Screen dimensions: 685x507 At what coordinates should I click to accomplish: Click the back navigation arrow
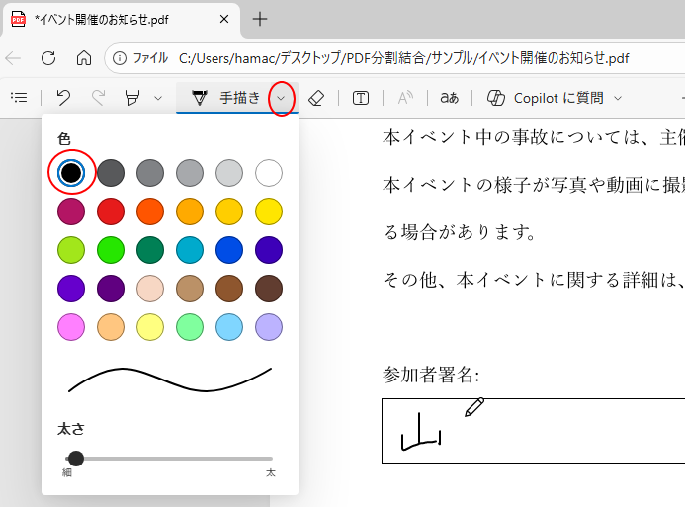point(13,58)
